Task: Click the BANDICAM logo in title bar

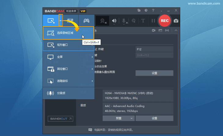Action: (54, 11)
